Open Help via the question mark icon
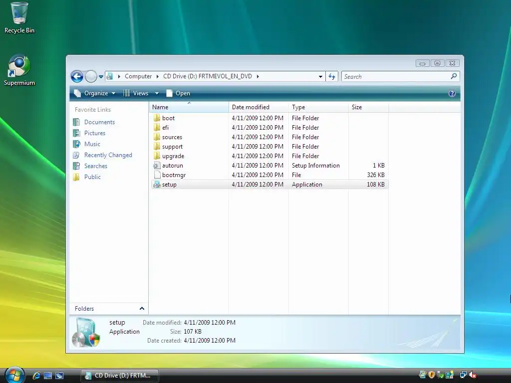The height and width of the screenshot is (383, 511). pyautogui.click(x=452, y=93)
